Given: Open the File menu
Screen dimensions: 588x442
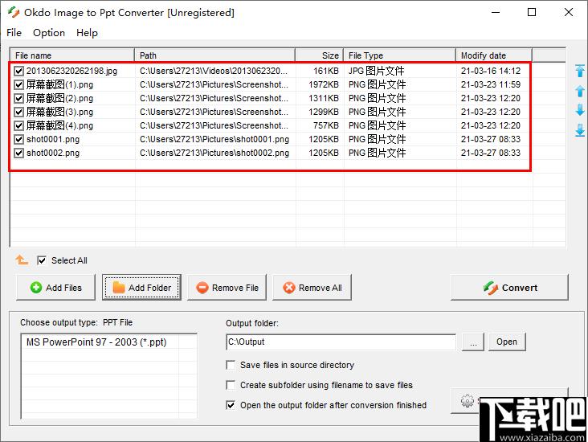Looking at the screenshot, I should coord(14,33).
